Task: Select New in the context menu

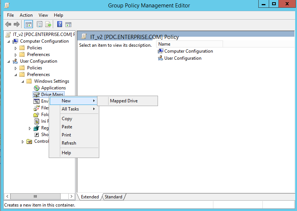Action: [74, 101]
